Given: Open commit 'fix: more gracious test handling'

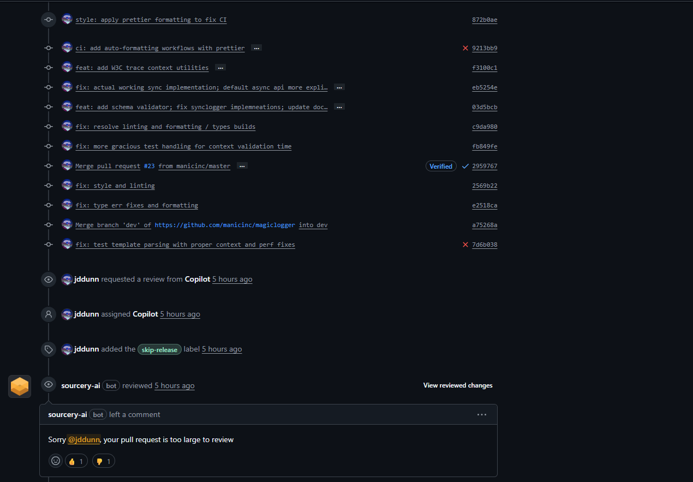Looking at the screenshot, I should [183, 146].
